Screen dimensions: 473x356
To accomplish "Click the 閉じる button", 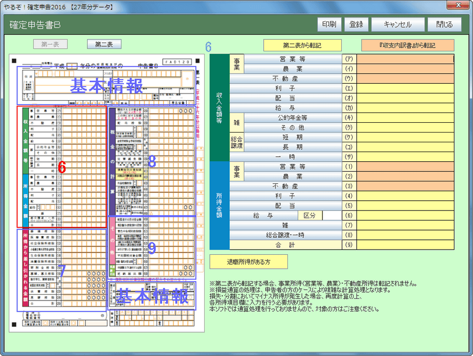I will point(444,25).
